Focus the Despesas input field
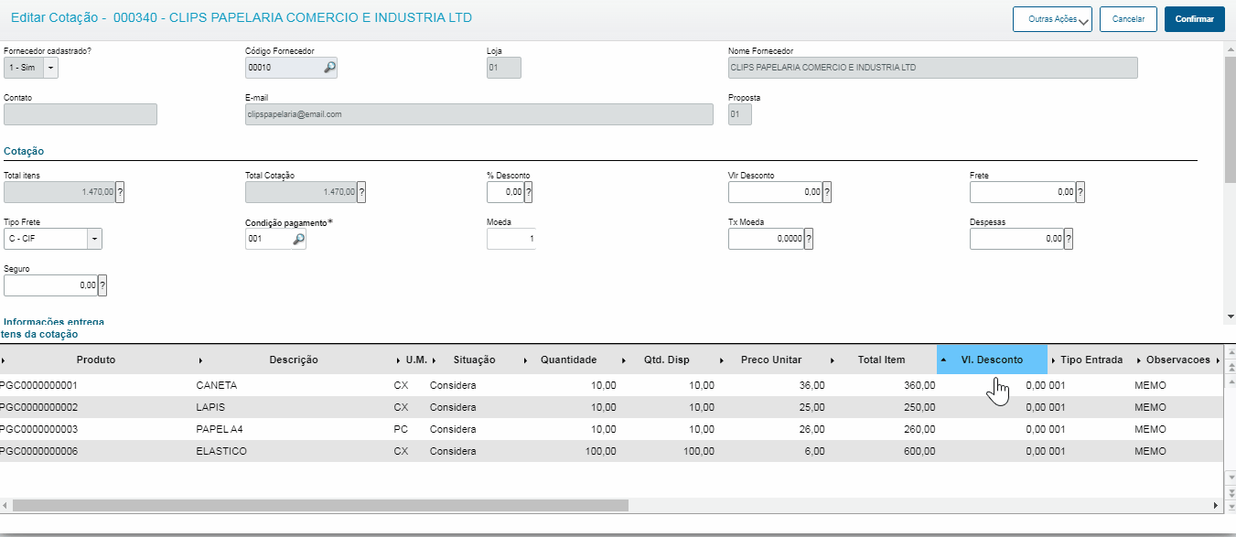This screenshot has width=1236, height=537. [1016, 239]
